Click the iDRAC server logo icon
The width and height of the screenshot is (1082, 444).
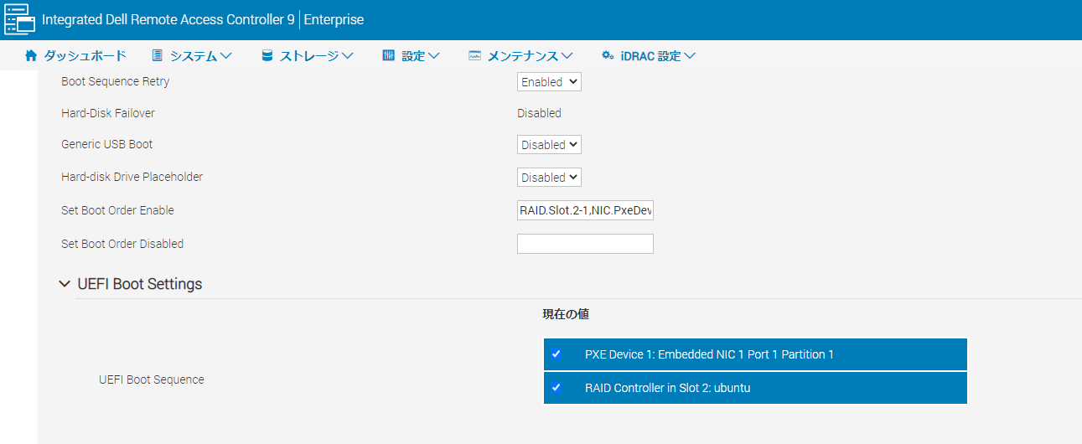click(20, 19)
